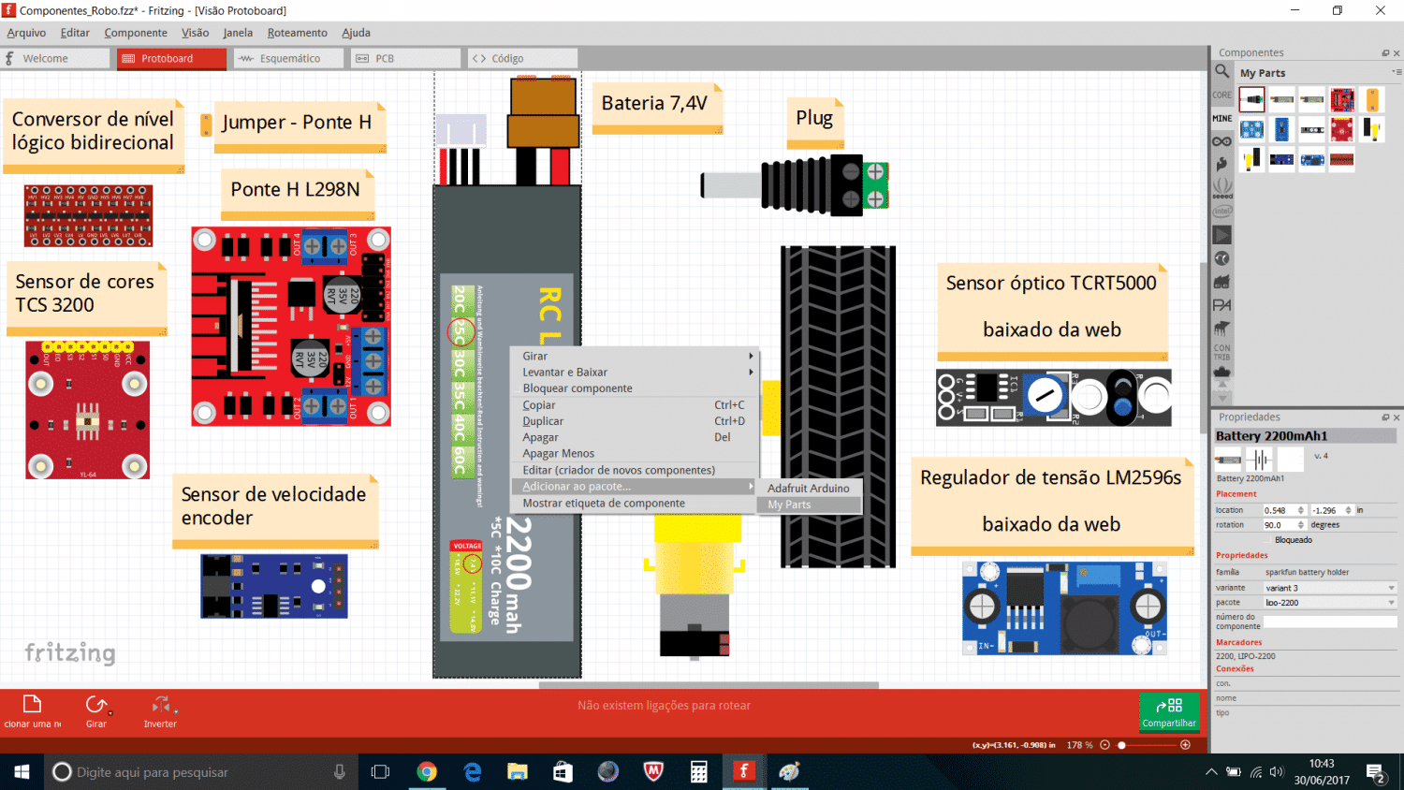Select Adafruit Arduino in the submenu
This screenshot has width=1404, height=790.
coord(809,489)
